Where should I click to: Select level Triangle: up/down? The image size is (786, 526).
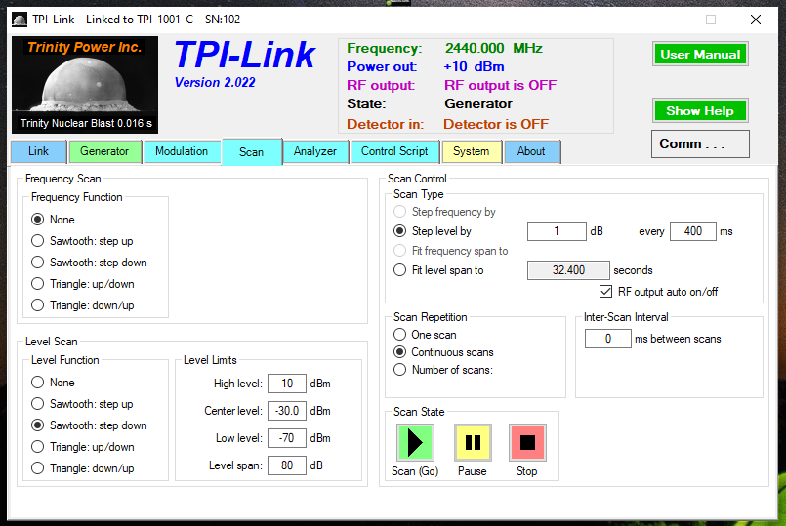(x=83, y=447)
